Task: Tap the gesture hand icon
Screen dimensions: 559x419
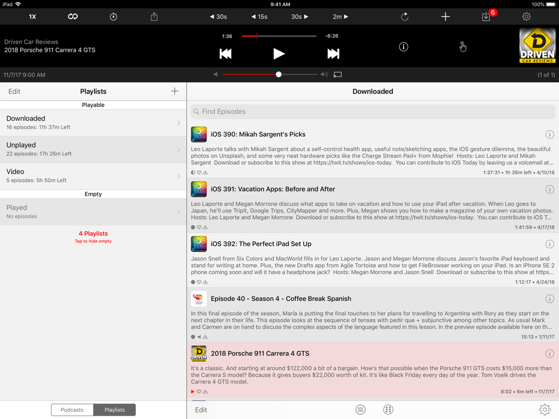Action: [x=462, y=47]
